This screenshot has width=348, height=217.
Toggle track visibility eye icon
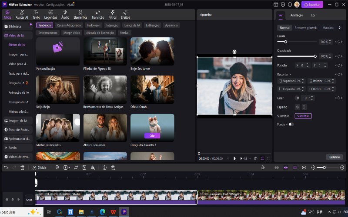13,200
